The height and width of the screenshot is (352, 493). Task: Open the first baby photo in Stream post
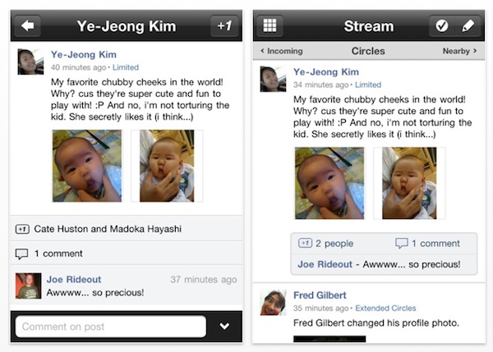click(x=329, y=183)
